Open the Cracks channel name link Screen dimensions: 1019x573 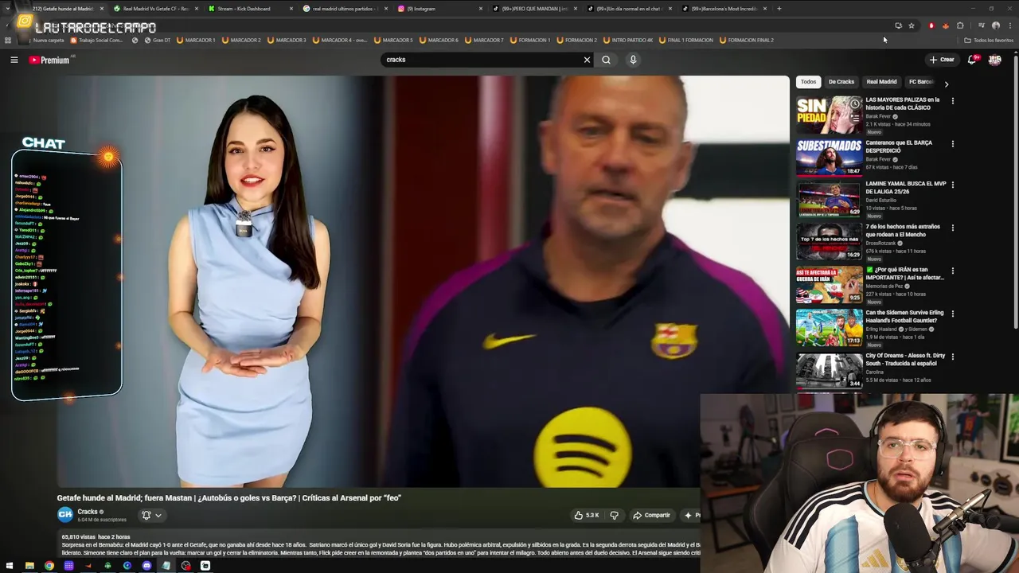(x=88, y=512)
